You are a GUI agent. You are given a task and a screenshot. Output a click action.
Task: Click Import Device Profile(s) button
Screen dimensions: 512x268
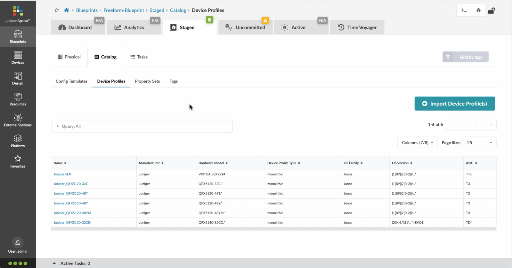[455, 103]
